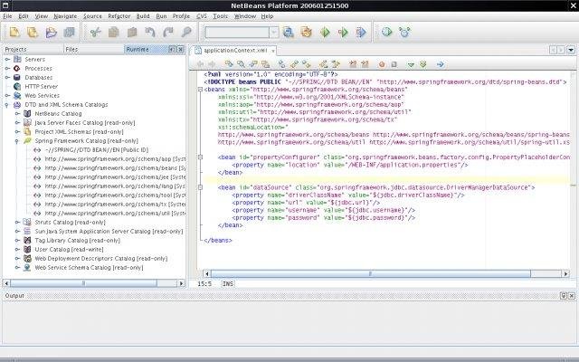This screenshot has width=579, height=362.
Task: Click the editor Back navigation arrow
Action: (x=200, y=64)
